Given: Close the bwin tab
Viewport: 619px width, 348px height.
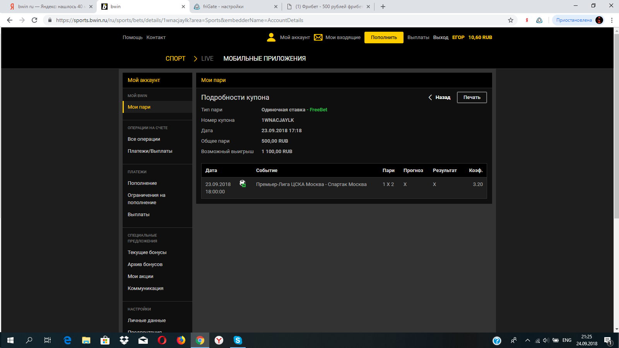Looking at the screenshot, I should point(183,7).
